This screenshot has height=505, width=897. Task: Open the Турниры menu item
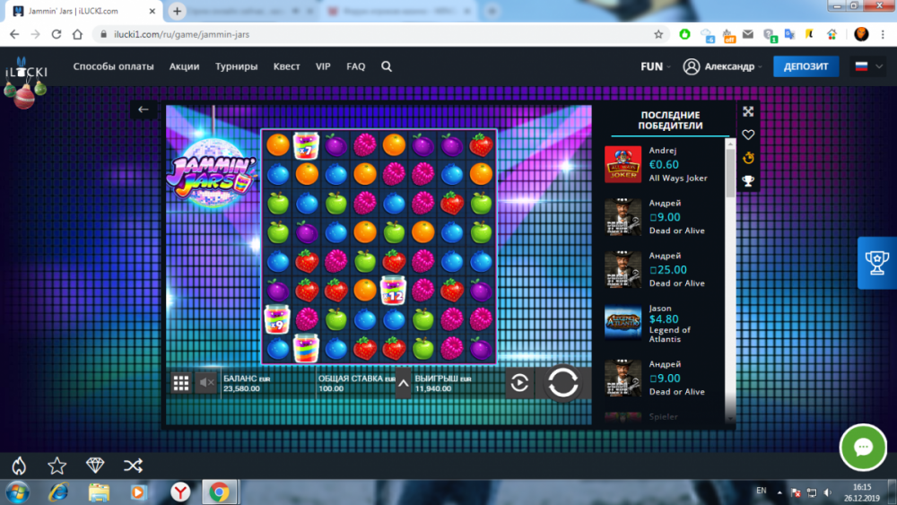point(236,66)
